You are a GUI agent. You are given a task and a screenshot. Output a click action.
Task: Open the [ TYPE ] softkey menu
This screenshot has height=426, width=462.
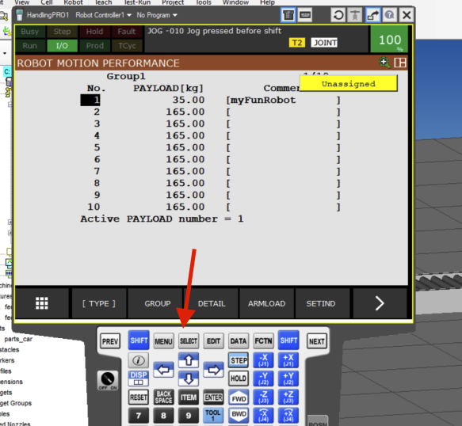coord(99,303)
